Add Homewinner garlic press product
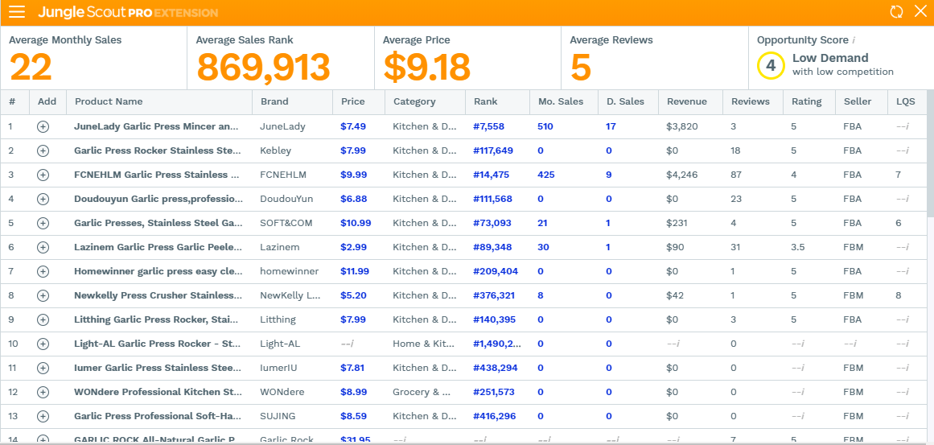This screenshot has height=445, width=934. pos(43,271)
